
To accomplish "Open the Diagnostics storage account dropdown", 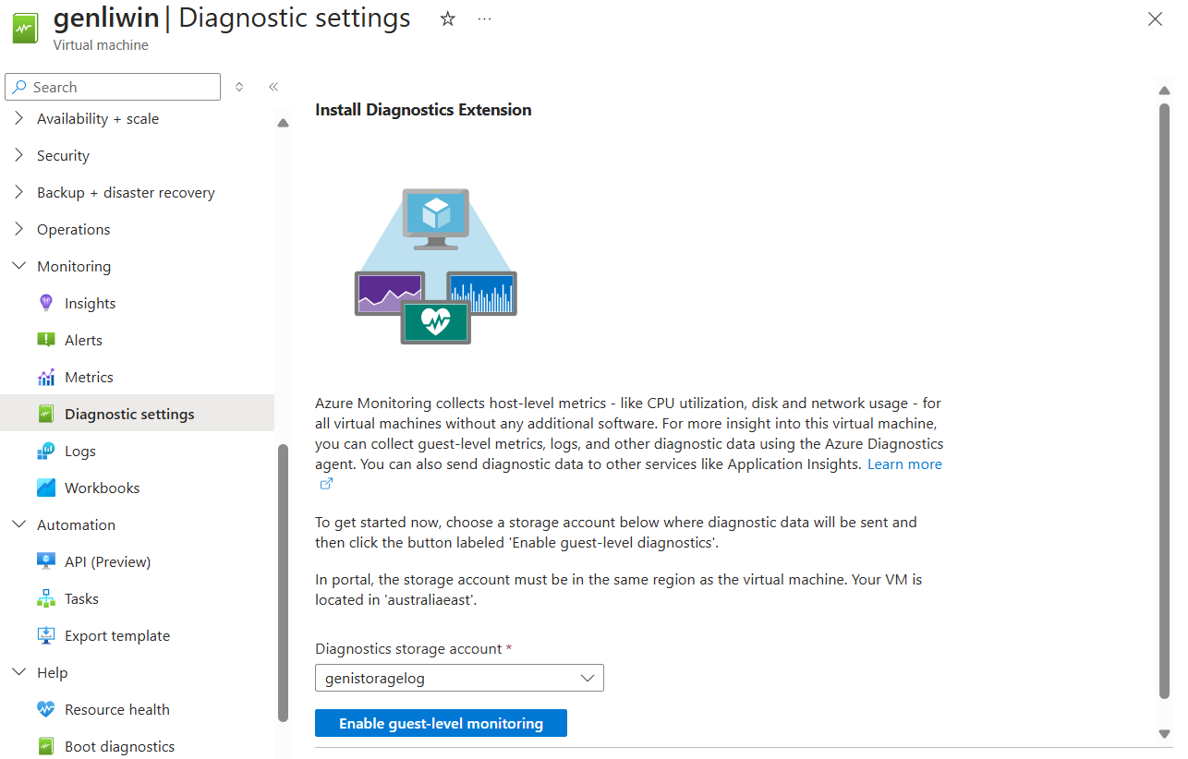I will pyautogui.click(x=459, y=678).
